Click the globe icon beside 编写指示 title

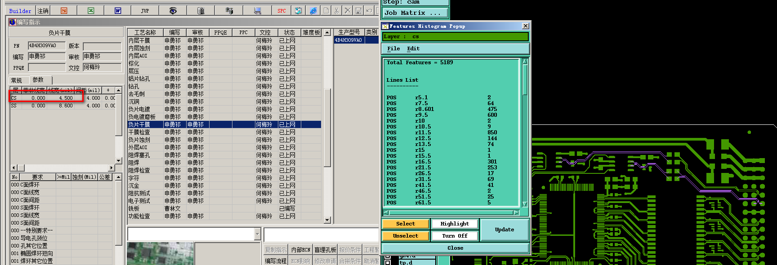[x=12, y=22]
